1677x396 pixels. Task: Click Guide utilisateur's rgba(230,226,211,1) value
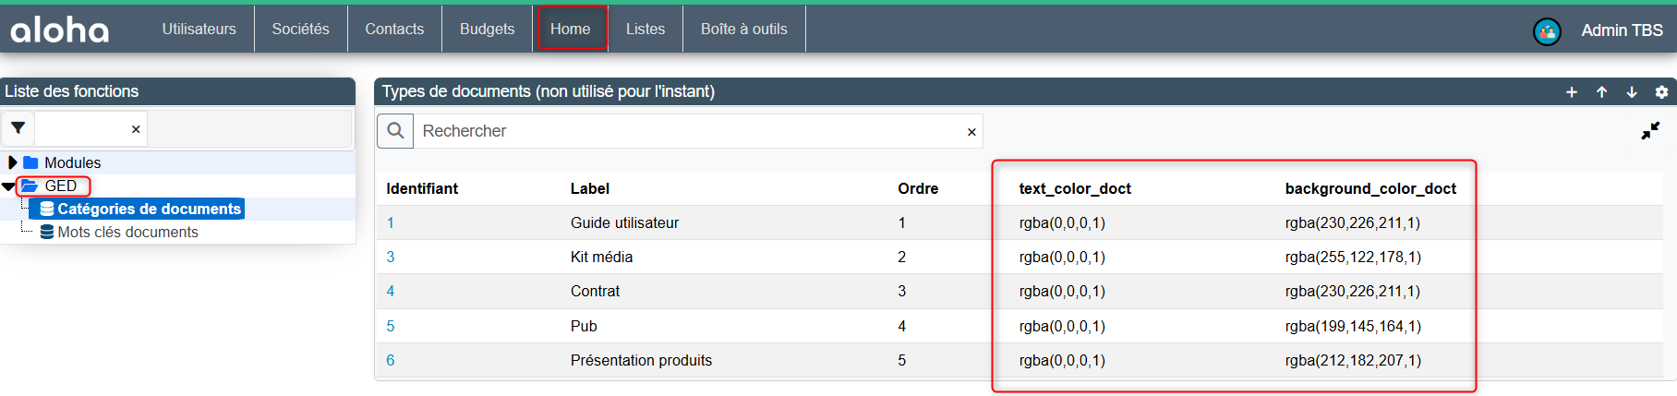click(1353, 222)
